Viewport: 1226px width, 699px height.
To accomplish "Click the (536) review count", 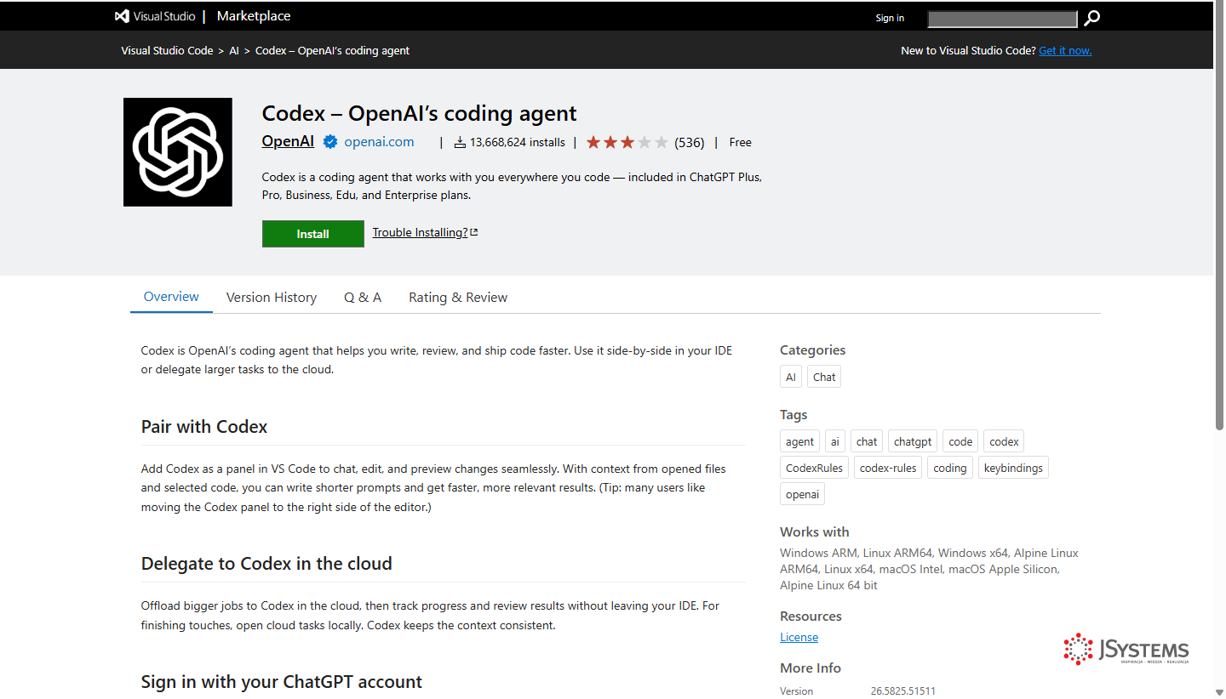I will coord(690,143).
